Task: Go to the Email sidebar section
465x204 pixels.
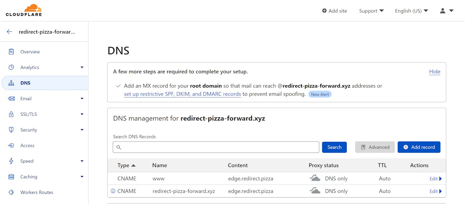Action: [26, 99]
